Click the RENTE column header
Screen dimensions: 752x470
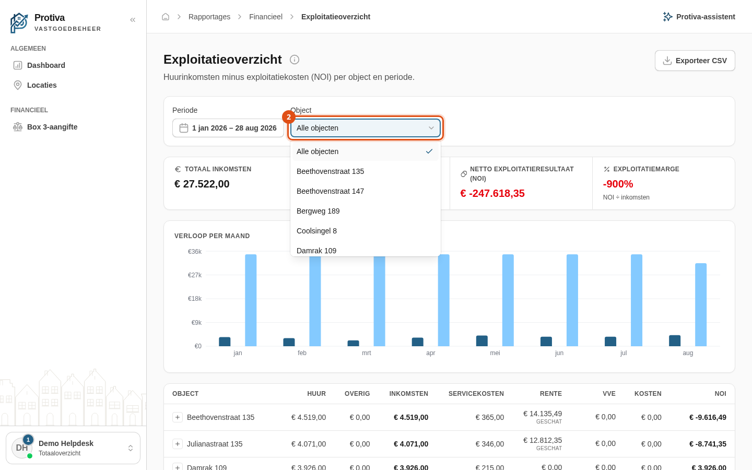551,394
